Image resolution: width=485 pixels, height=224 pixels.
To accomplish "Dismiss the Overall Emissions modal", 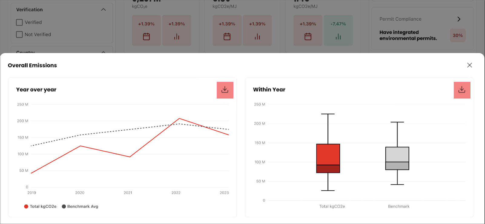I will coord(470,65).
